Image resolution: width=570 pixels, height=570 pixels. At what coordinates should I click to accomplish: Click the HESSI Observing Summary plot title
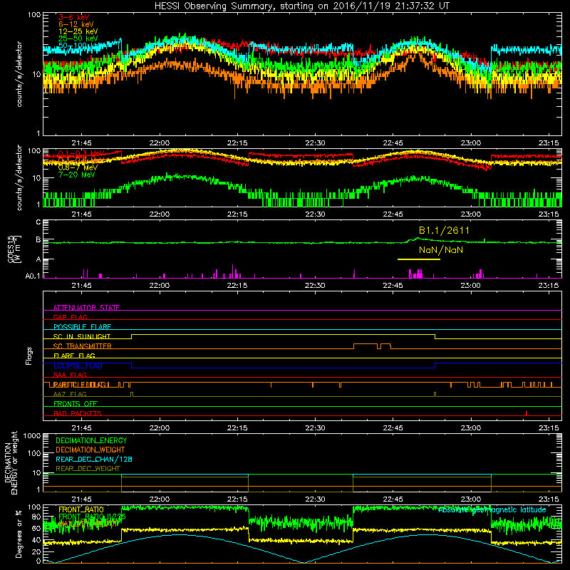tap(301, 6)
